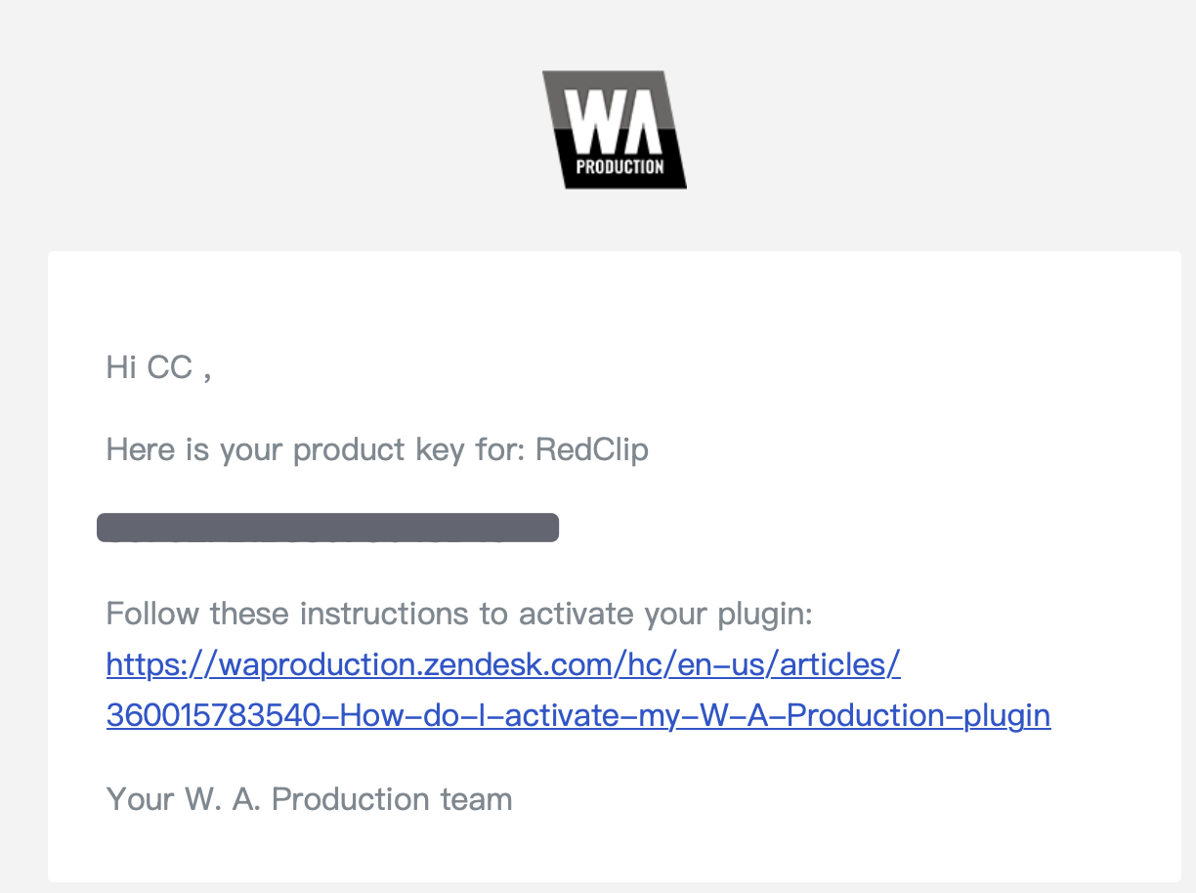The width and height of the screenshot is (1196, 893).
Task: Click the W.A. Production logo
Action: point(615,129)
